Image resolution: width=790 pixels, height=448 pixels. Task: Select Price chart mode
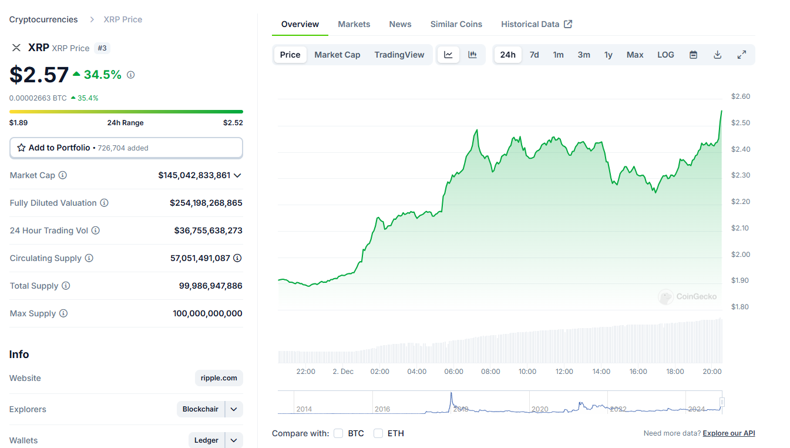pyautogui.click(x=290, y=55)
